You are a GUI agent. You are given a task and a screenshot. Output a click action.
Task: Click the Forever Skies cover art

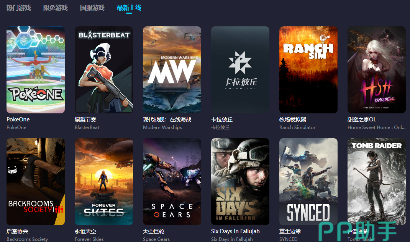104,182
